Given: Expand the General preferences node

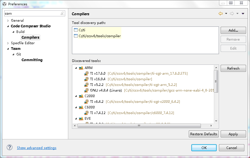Looking at the screenshot, I should [8, 21].
